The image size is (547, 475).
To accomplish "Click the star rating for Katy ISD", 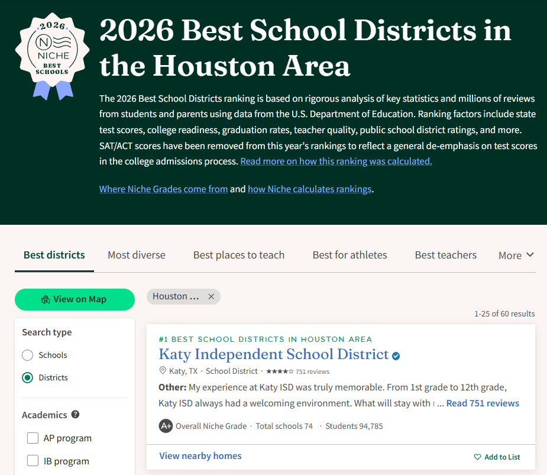I will click(x=280, y=371).
